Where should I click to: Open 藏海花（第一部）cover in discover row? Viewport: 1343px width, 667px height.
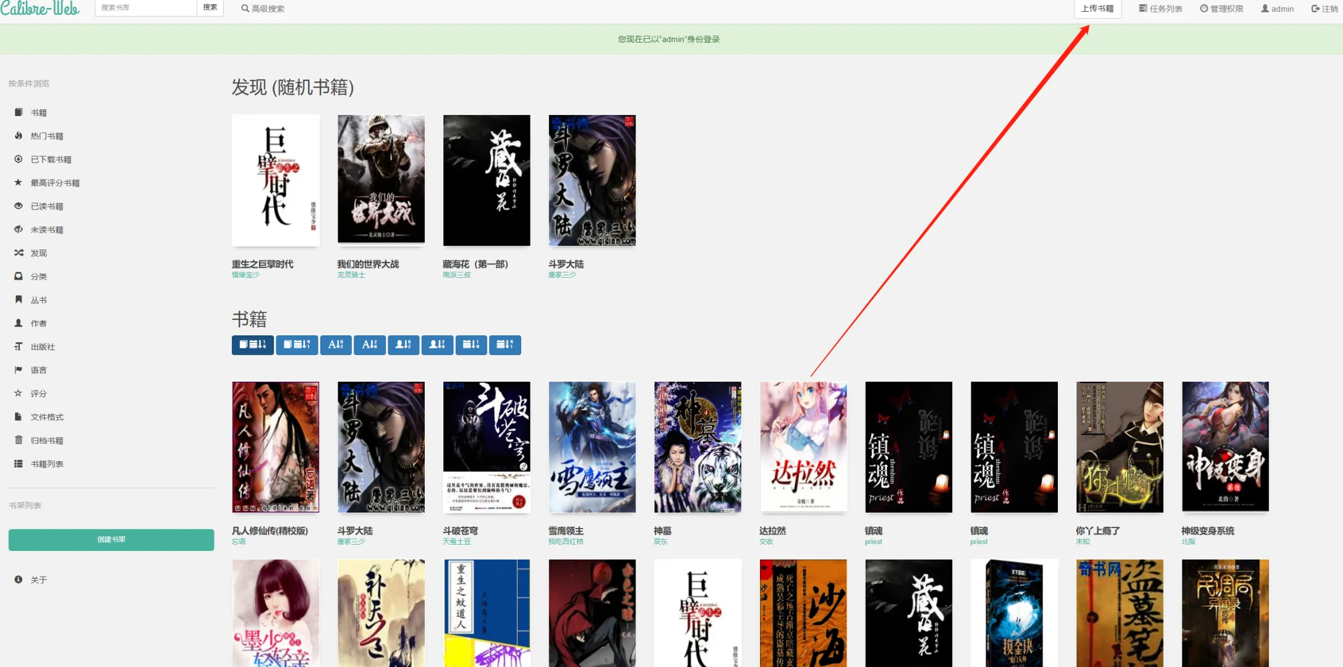pos(487,179)
